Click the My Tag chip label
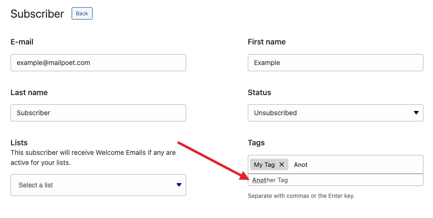The image size is (433, 218). coord(264,164)
